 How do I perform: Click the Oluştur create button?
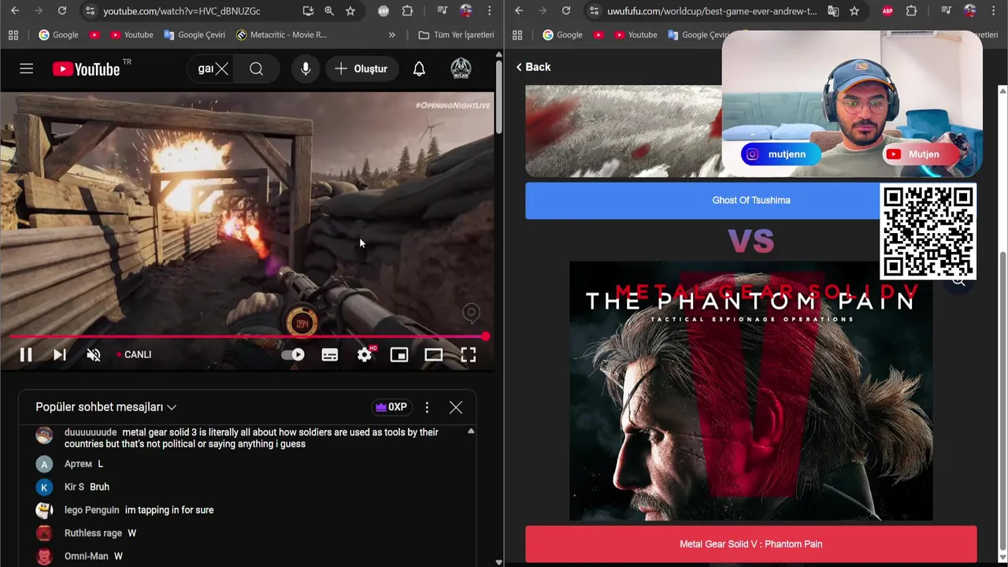[361, 69]
